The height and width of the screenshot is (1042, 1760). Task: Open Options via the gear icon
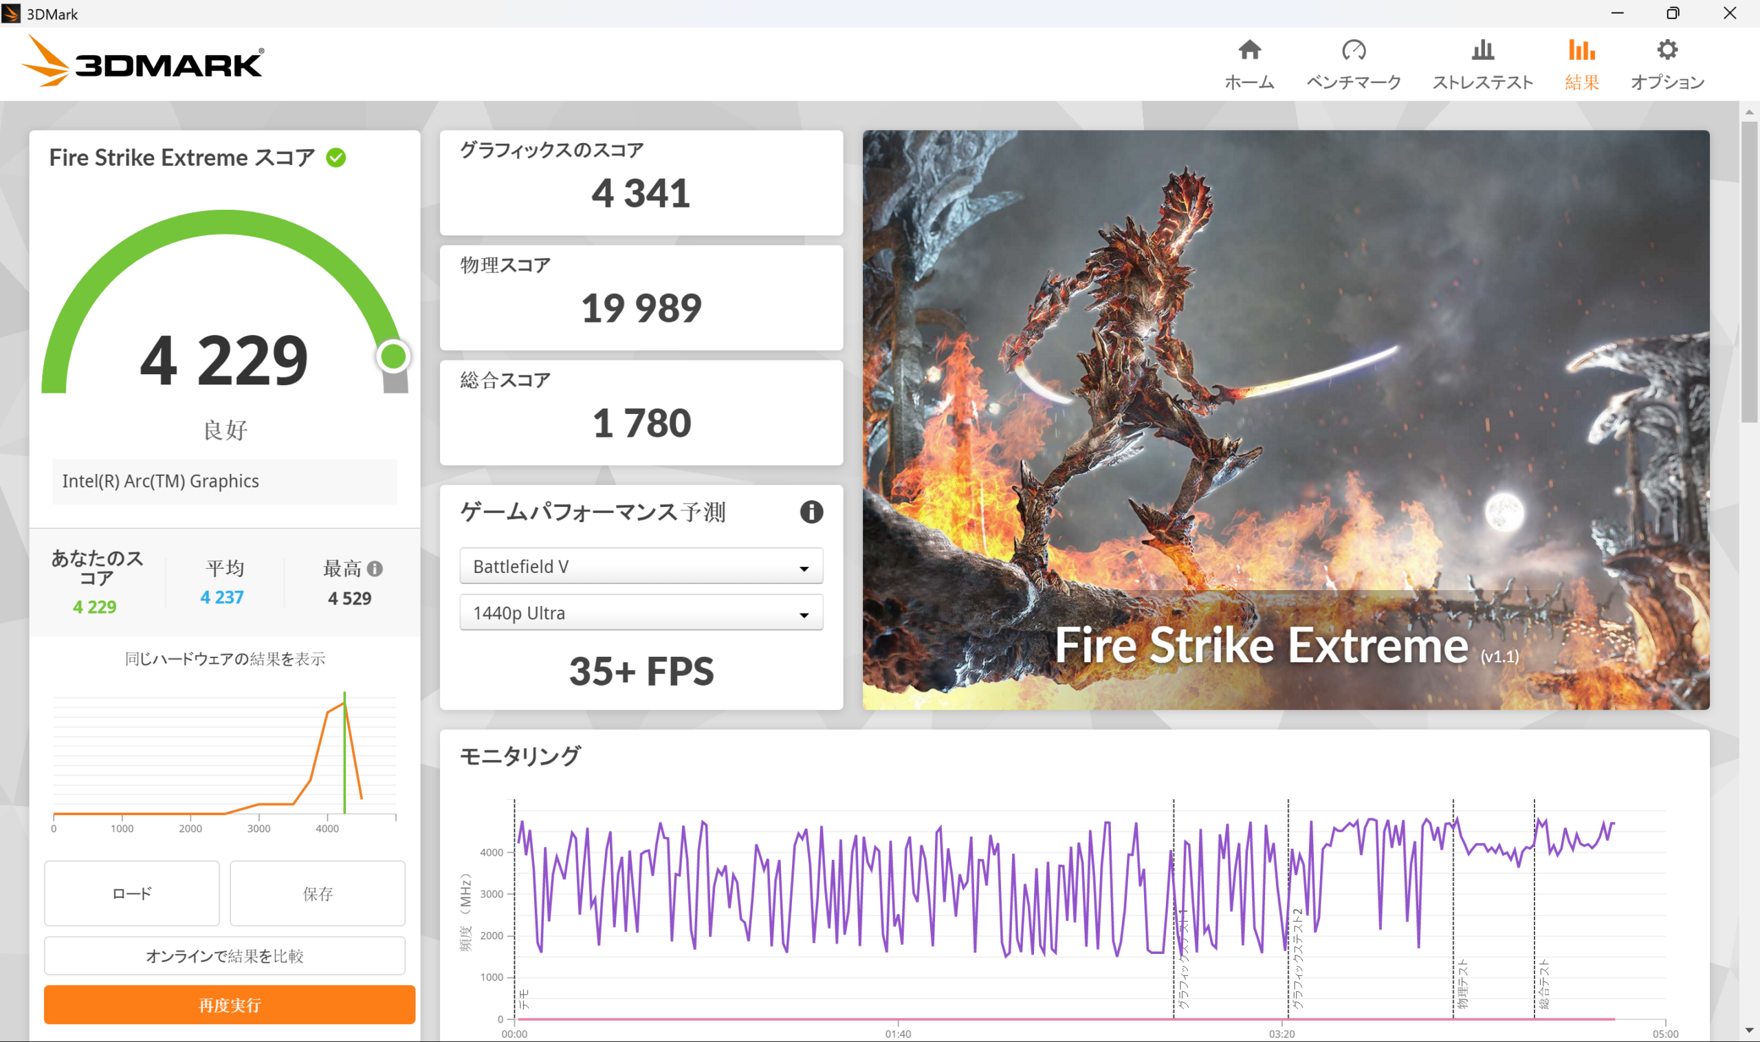pos(1666,50)
